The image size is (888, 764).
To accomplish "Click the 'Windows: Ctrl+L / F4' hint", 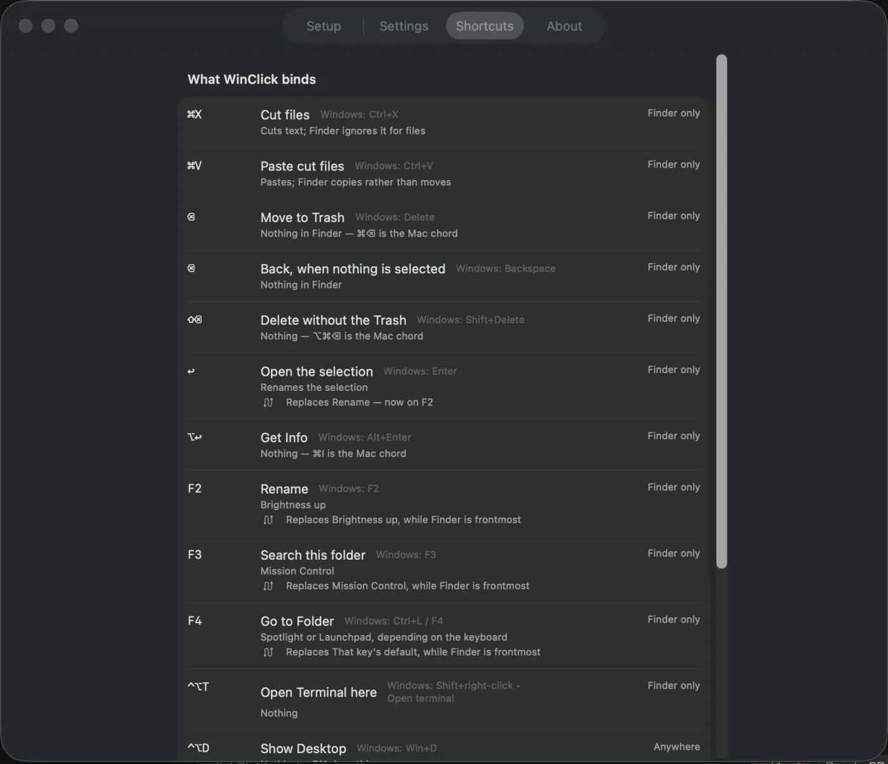I will coord(393,621).
